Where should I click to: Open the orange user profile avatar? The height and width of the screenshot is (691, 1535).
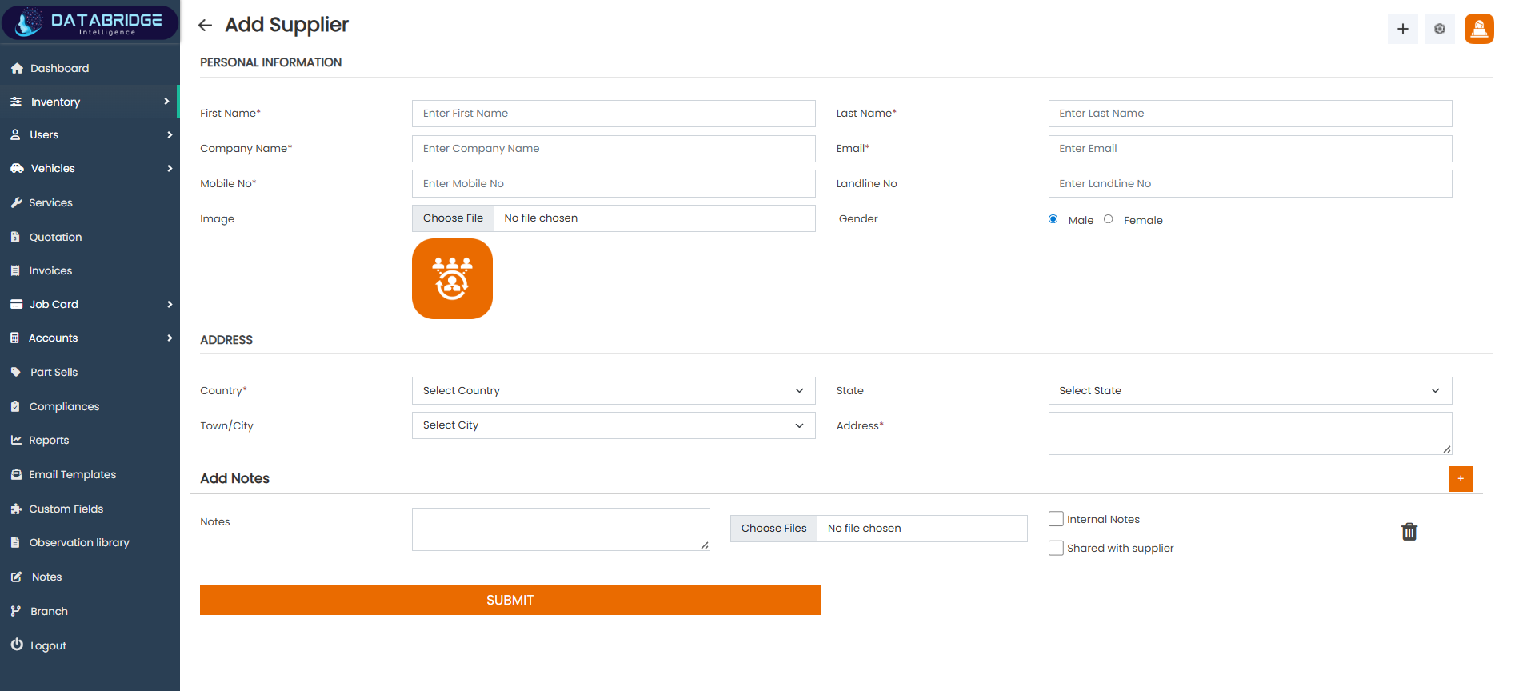(x=1479, y=29)
